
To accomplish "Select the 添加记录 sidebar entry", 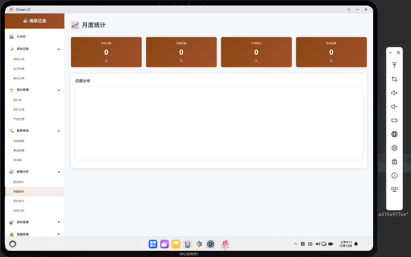I will click(x=19, y=59).
